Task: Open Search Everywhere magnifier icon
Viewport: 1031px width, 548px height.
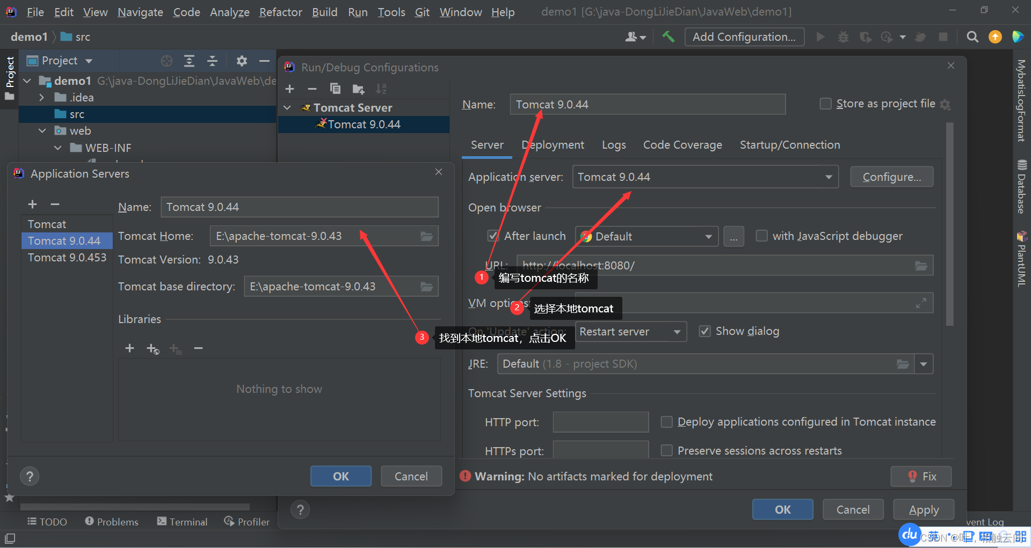Action: [x=972, y=36]
